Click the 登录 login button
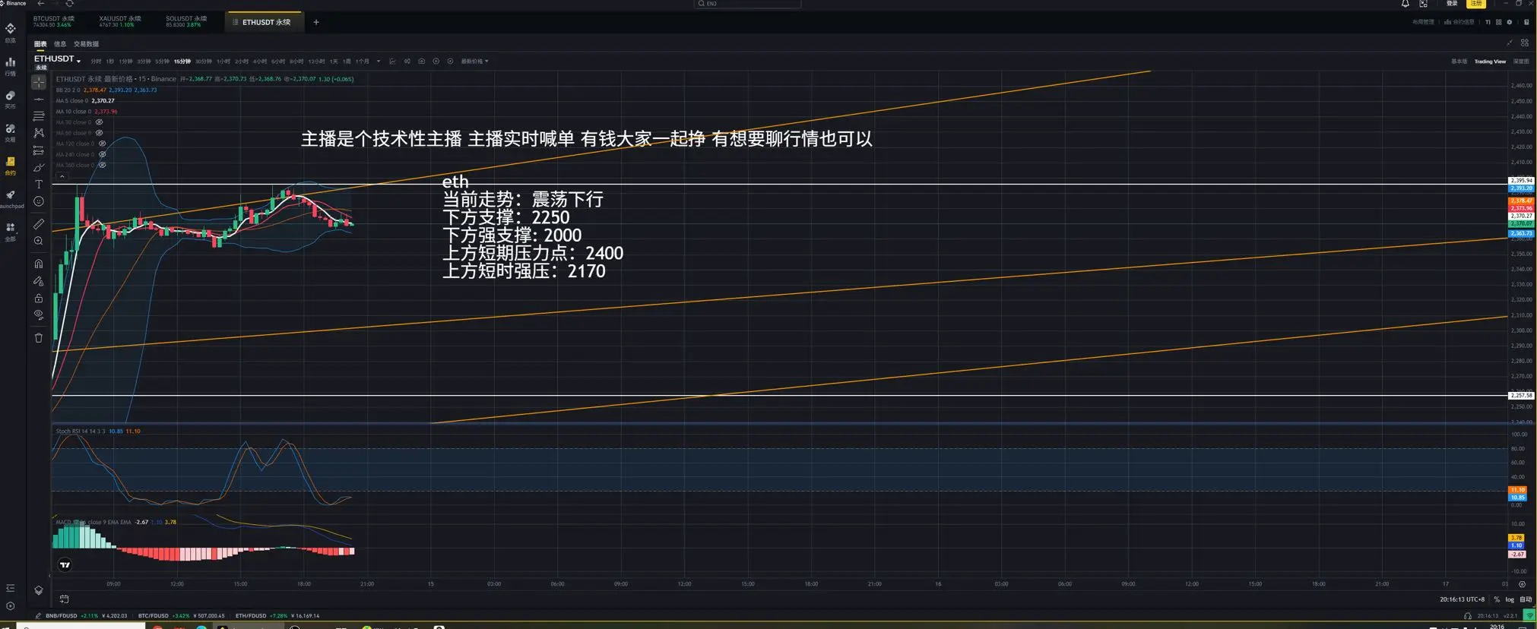The image size is (1537, 629). (1452, 4)
